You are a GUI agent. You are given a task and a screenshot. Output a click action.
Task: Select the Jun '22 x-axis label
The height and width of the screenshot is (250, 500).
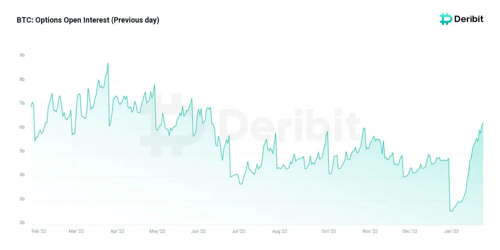198,231
